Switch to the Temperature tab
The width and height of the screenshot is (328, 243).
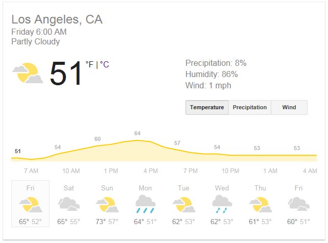tap(207, 107)
